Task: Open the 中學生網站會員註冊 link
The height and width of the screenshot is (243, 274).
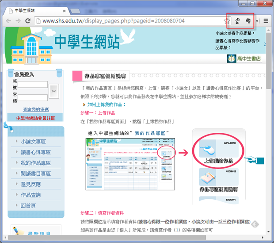Action: (x=36, y=118)
